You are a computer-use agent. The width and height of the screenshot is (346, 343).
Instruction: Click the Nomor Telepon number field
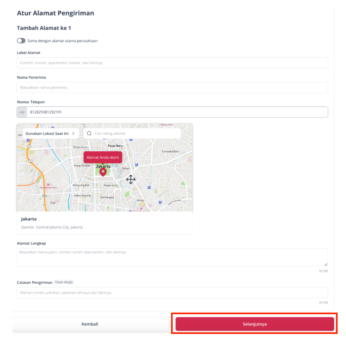[x=177, y=112]
